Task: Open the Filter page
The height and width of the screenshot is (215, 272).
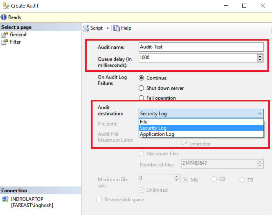Action: [x=15, y=42]
